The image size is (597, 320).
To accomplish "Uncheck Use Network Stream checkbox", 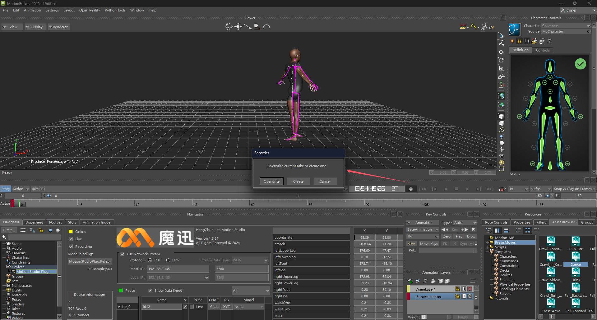I will coord(123,254).
